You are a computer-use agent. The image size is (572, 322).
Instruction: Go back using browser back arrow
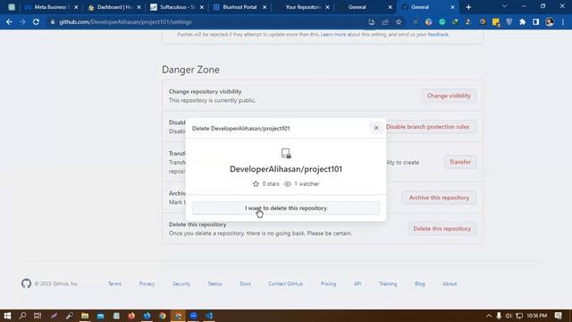[9, 21]
